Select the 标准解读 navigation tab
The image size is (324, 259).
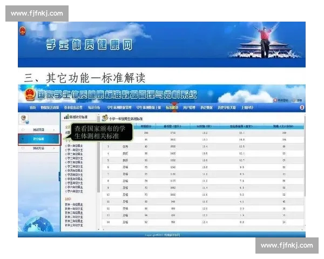tap(172, 107)
